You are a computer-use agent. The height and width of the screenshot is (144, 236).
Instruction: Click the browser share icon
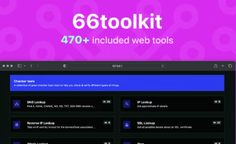pyautogui.click(x=216, y=66)
